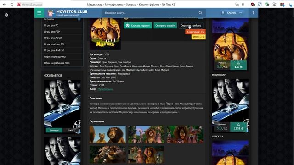294x165 pixels.
Task: Click the search magnifier icon
Action: point(200,13)
